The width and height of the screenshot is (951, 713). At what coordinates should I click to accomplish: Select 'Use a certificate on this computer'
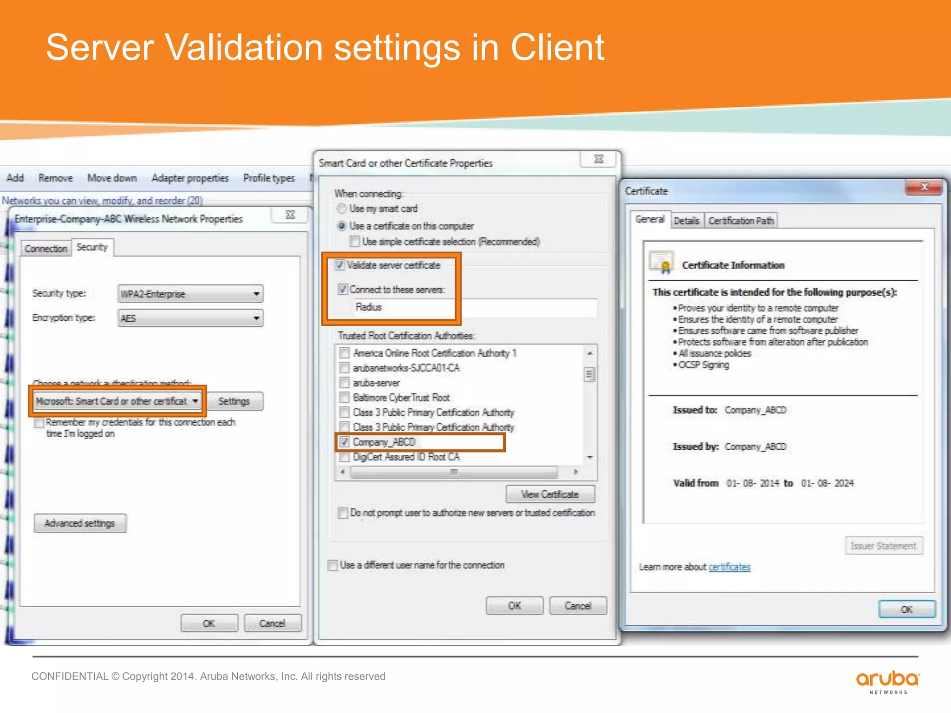(342, 226)
